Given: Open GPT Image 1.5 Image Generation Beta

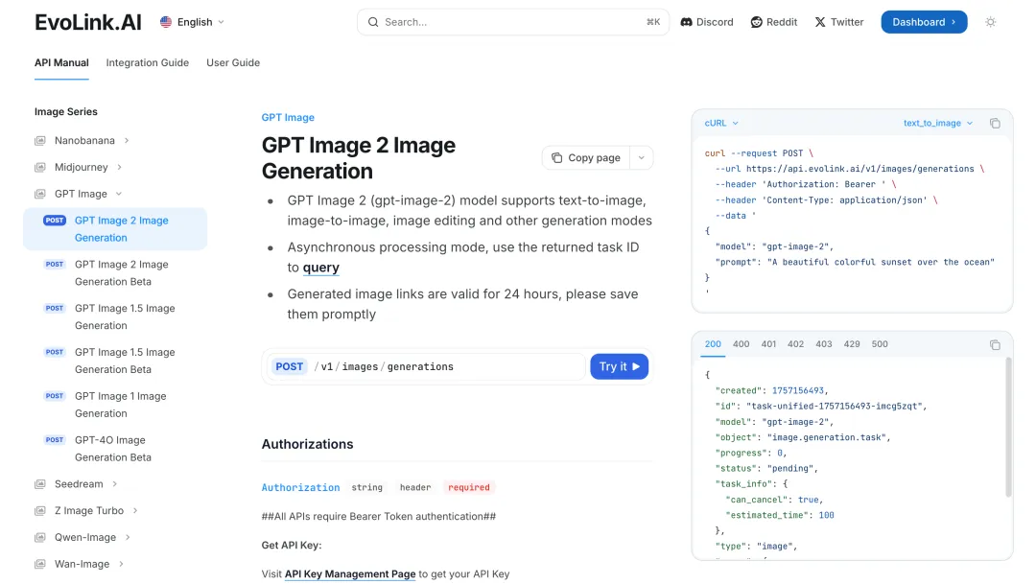Looking at the screenshot, I should click(x=125, y=361).
